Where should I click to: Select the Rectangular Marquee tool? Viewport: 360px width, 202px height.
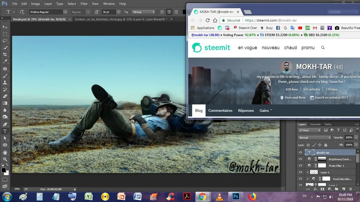pos(5,34)
